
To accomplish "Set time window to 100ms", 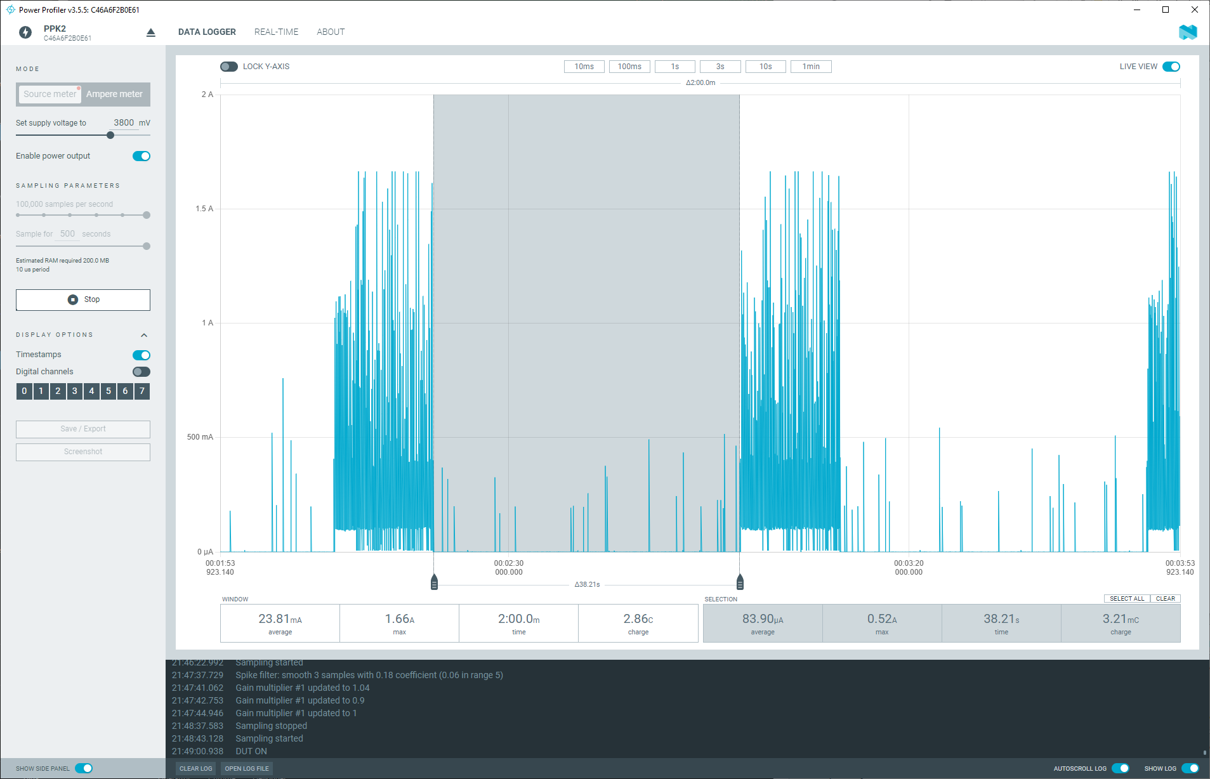I will (629, 67).
